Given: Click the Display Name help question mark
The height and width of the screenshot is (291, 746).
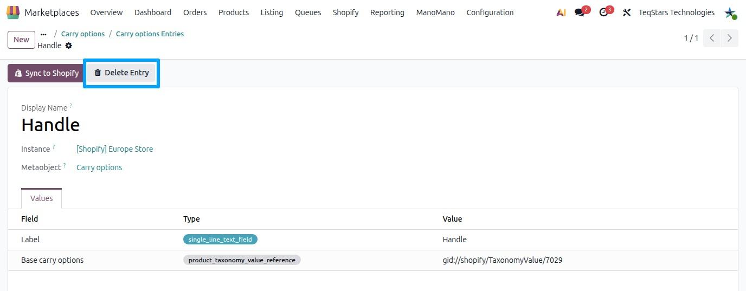Looking at the screenshot, I should [x=70, y=106].
